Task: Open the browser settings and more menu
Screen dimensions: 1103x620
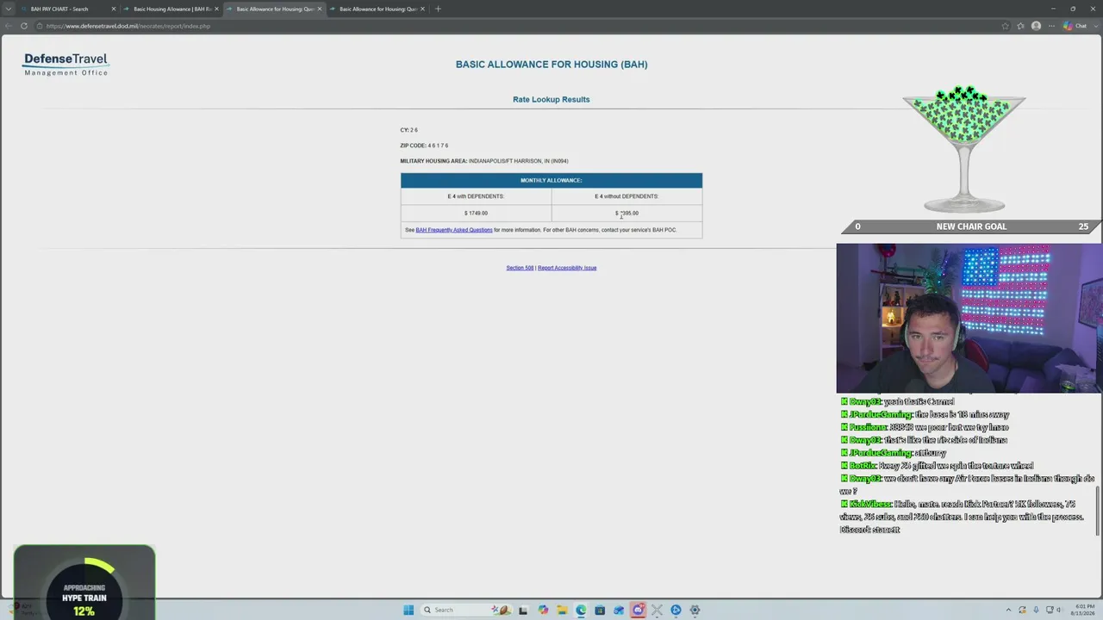Action: [1051, 26]
